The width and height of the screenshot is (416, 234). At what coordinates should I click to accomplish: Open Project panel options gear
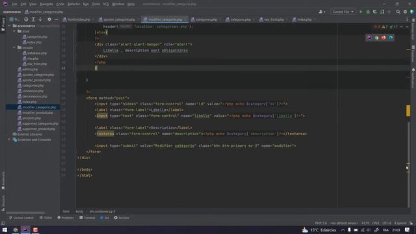tap(49, 19)
